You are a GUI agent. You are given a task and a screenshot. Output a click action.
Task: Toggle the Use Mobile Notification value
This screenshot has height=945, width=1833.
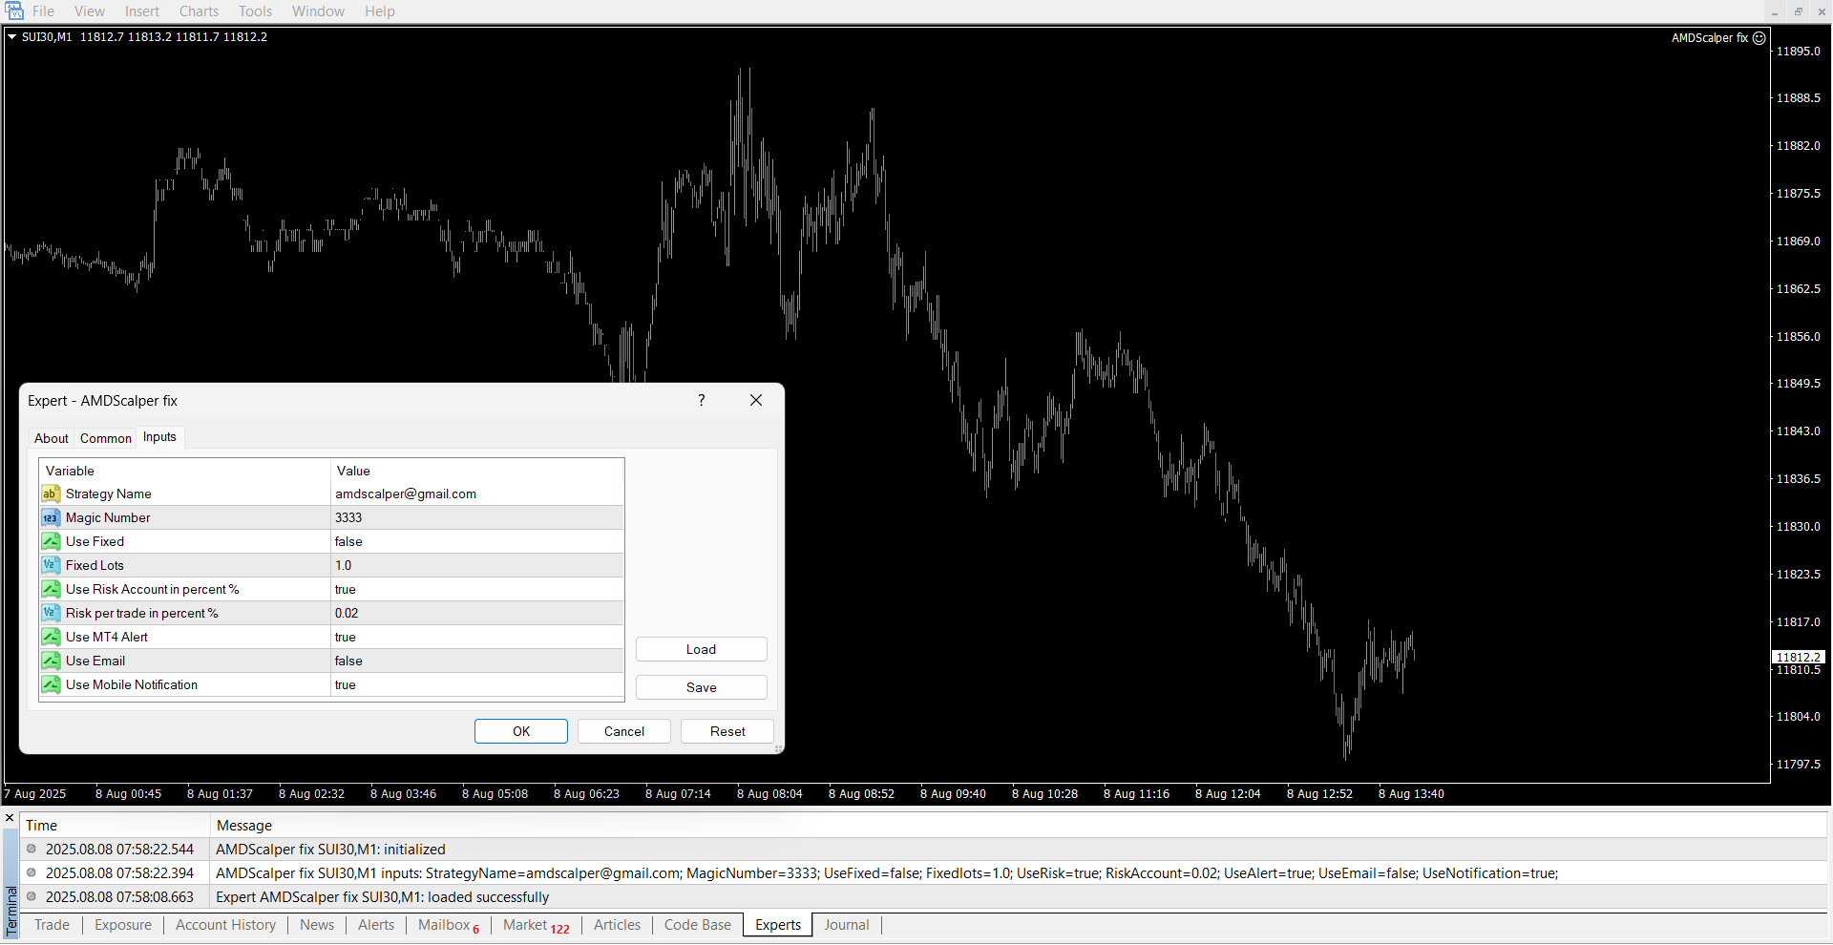(x=475, y=684)
